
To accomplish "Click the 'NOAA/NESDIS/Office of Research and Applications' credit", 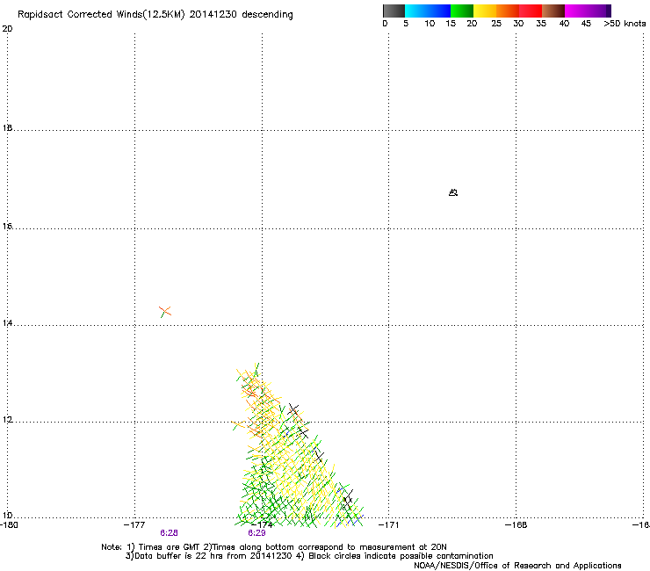I will (x=517, y=566).
